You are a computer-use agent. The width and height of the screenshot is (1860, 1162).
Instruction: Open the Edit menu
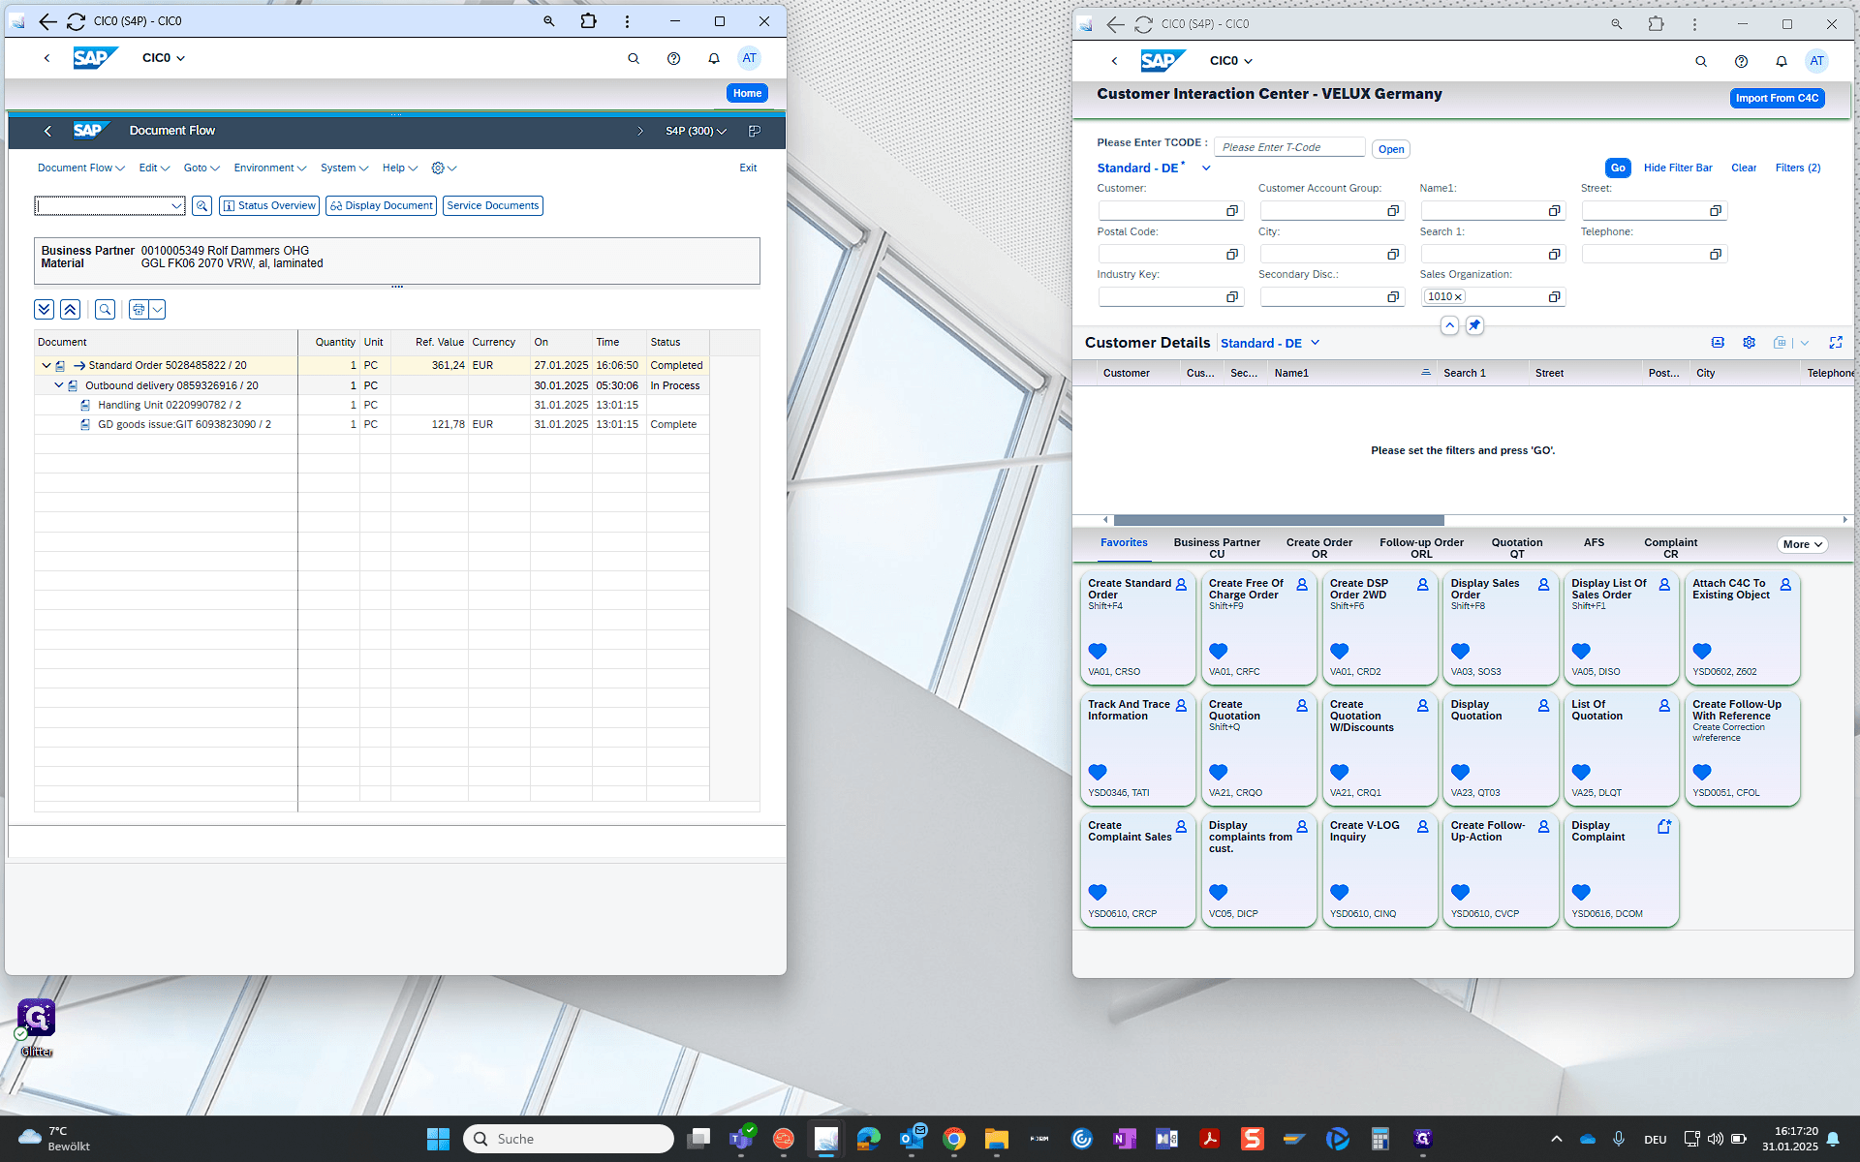tap(154, 168)
